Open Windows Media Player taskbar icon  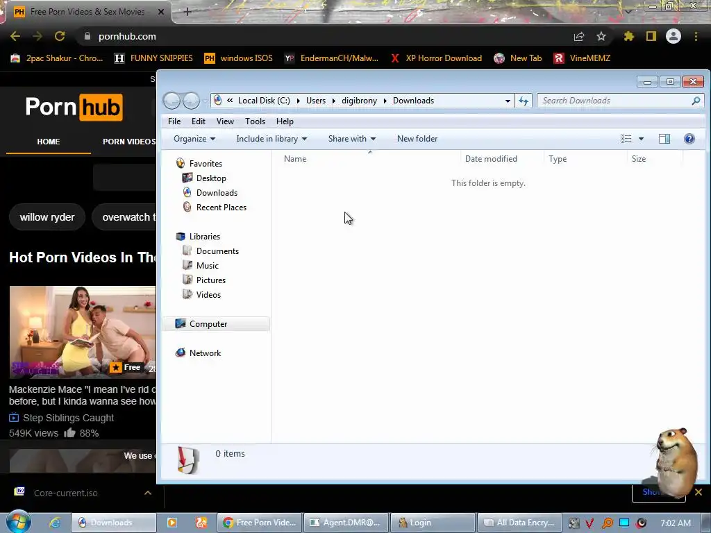pyautogui.click(x=172, y=523)
